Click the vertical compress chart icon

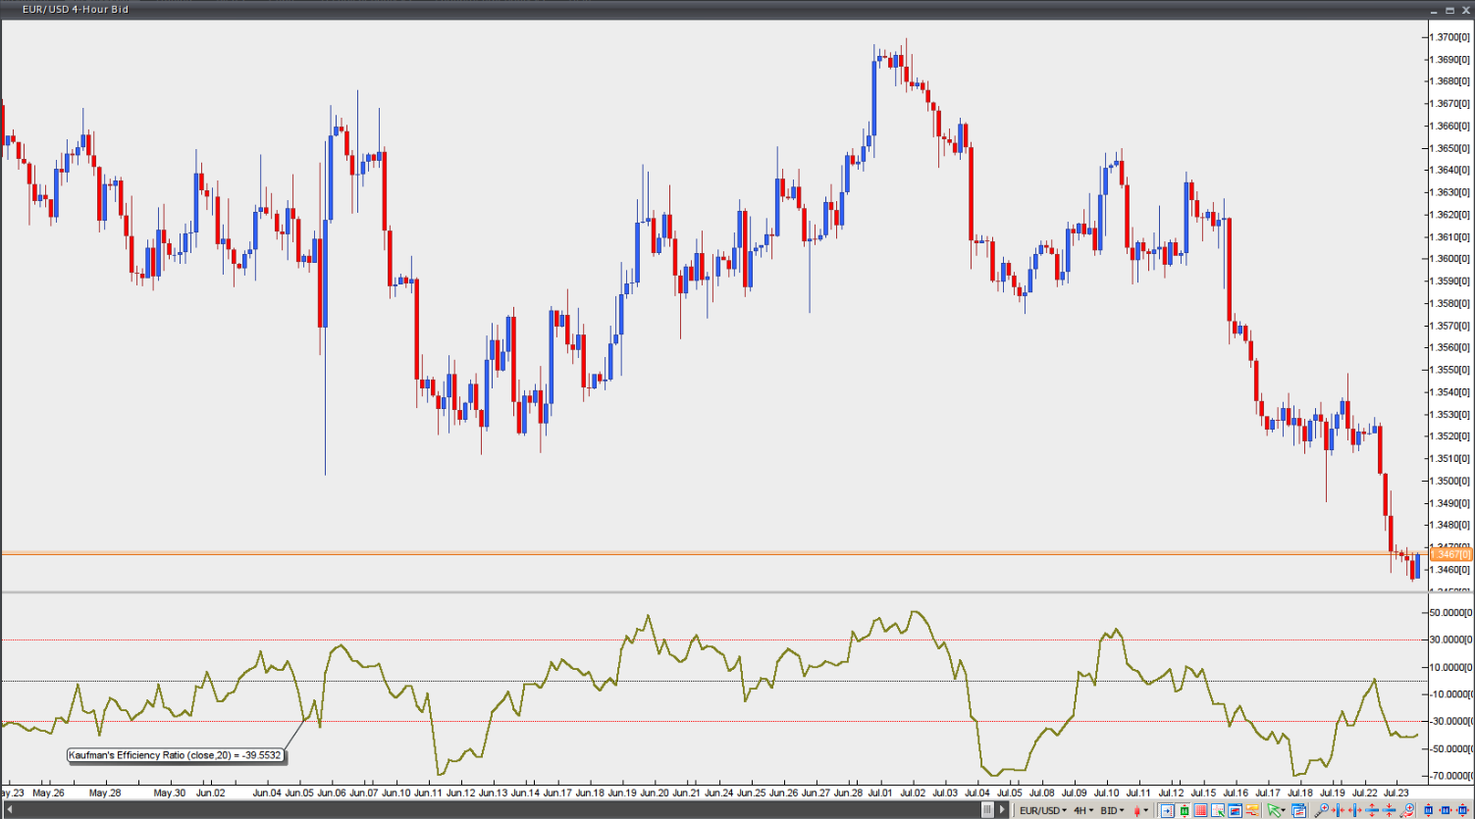[1389, 810]
